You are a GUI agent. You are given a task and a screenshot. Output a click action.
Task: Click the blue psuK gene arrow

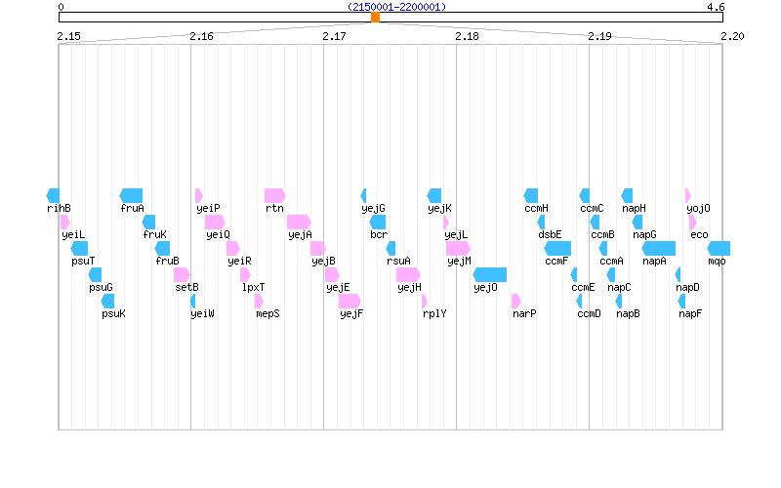(108, 301)
